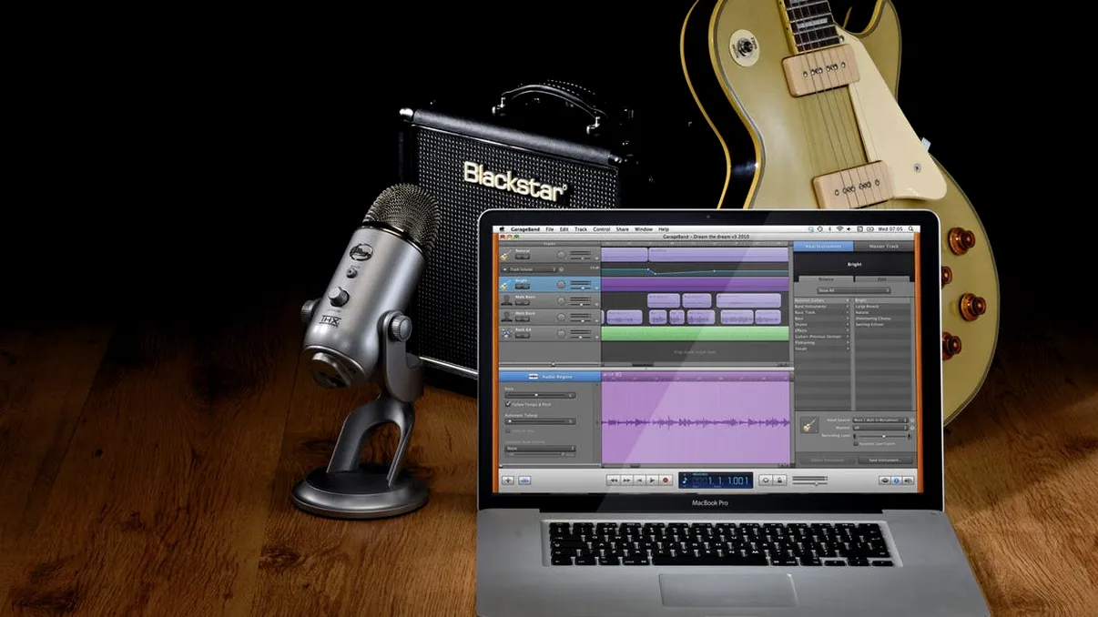Open the track editor with the waveform button
The image size is (1098, 617).
pyautogui.click(x=524, y=480)
